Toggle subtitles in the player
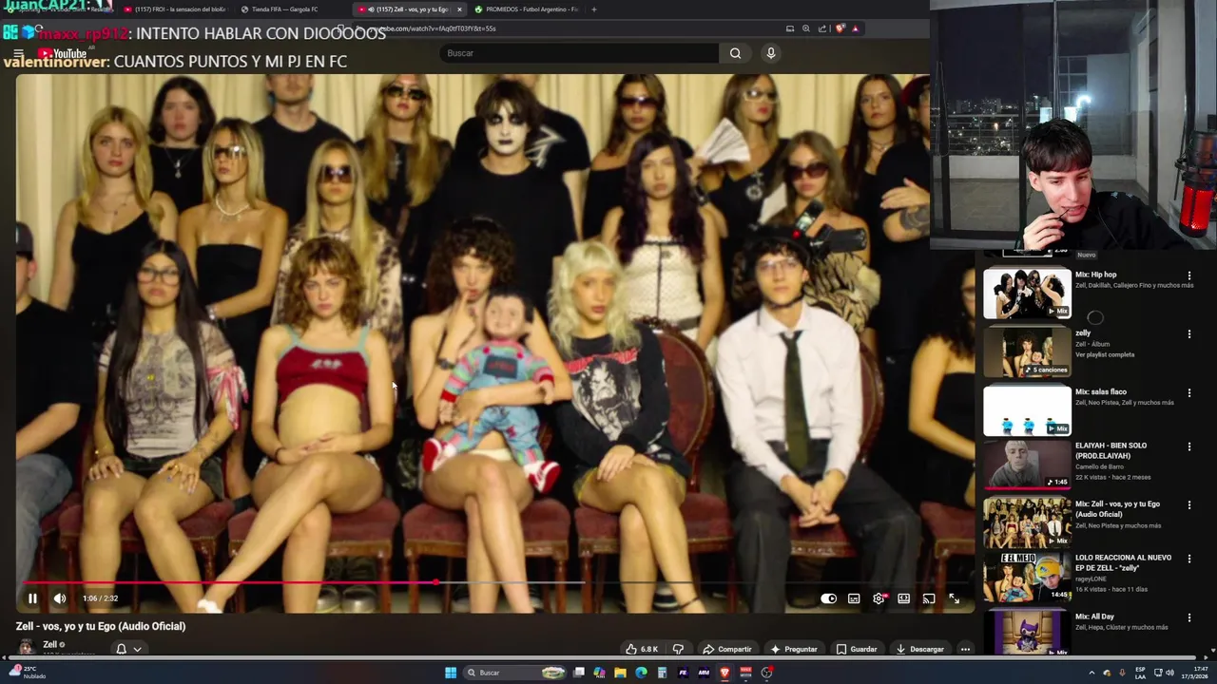 click(854, 598)
